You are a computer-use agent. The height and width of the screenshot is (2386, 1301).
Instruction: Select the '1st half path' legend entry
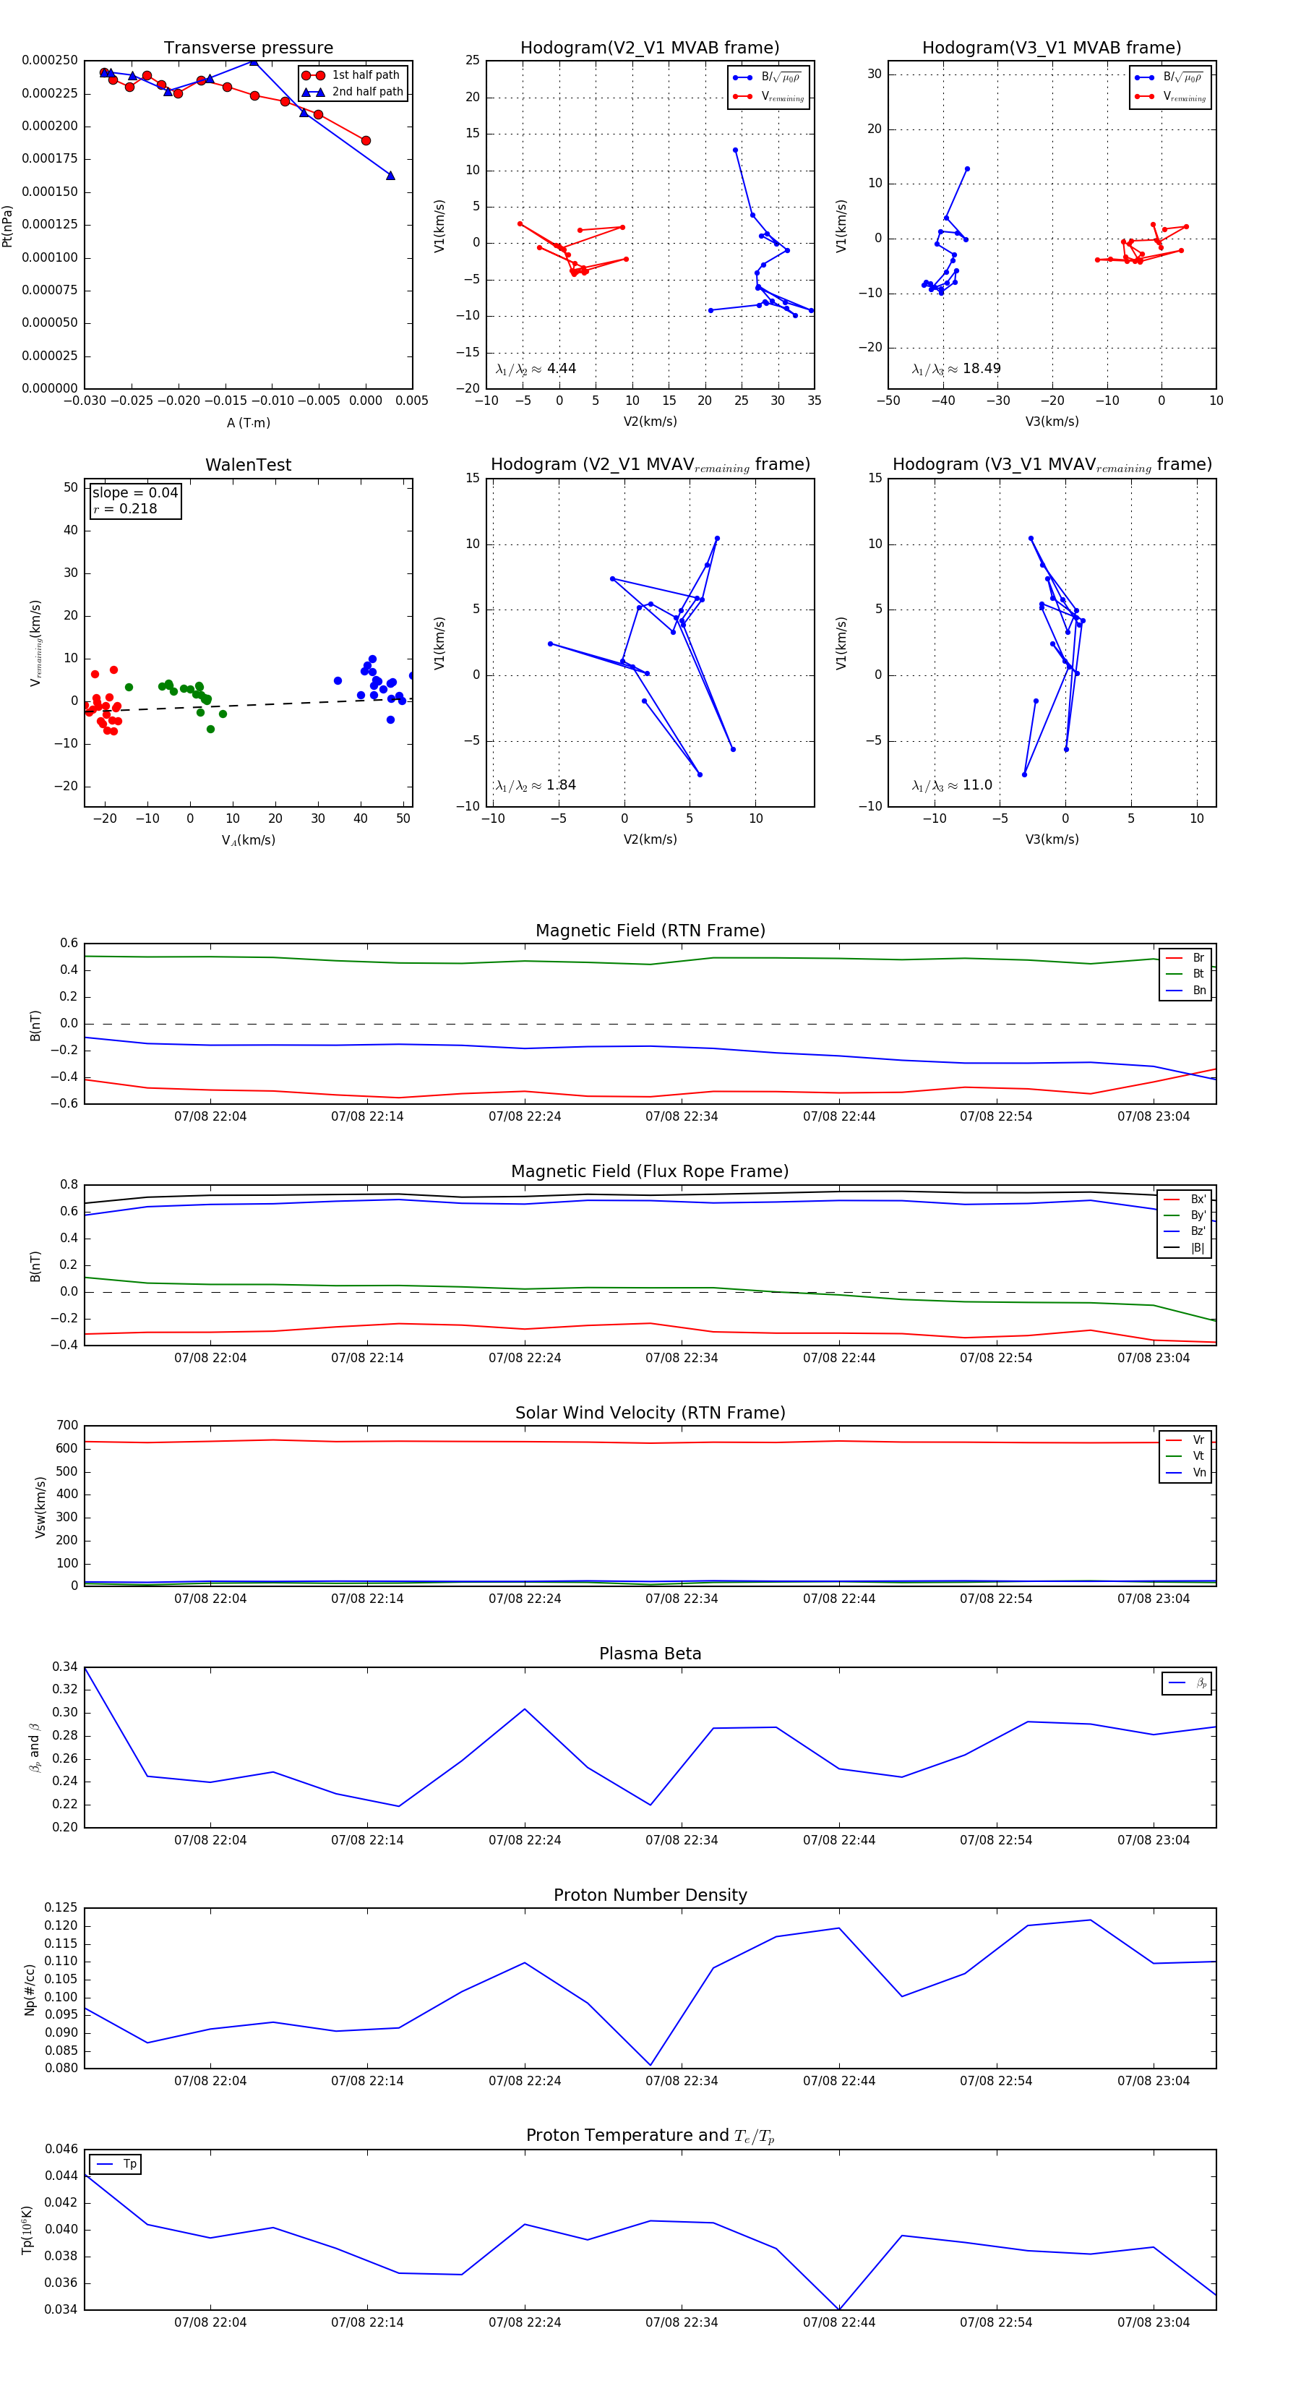click(353, 75)
